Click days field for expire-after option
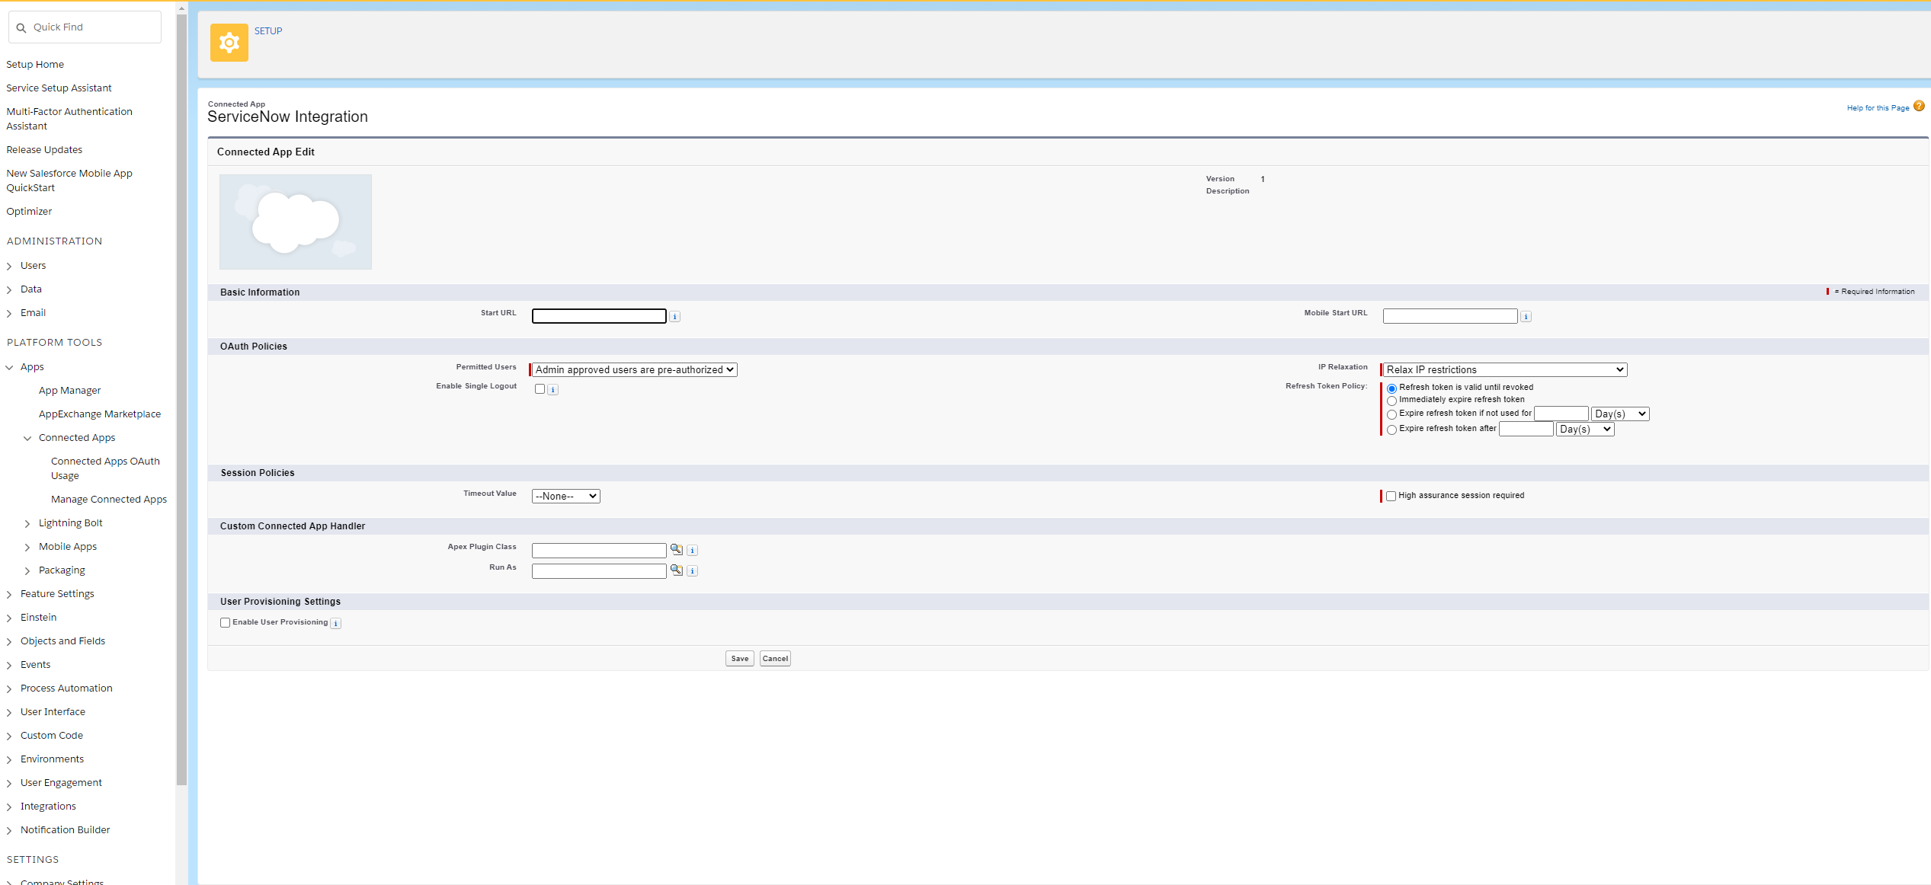Image resolution: width=1931 pixels, height=885 pixels. (x=1526, y=430)
